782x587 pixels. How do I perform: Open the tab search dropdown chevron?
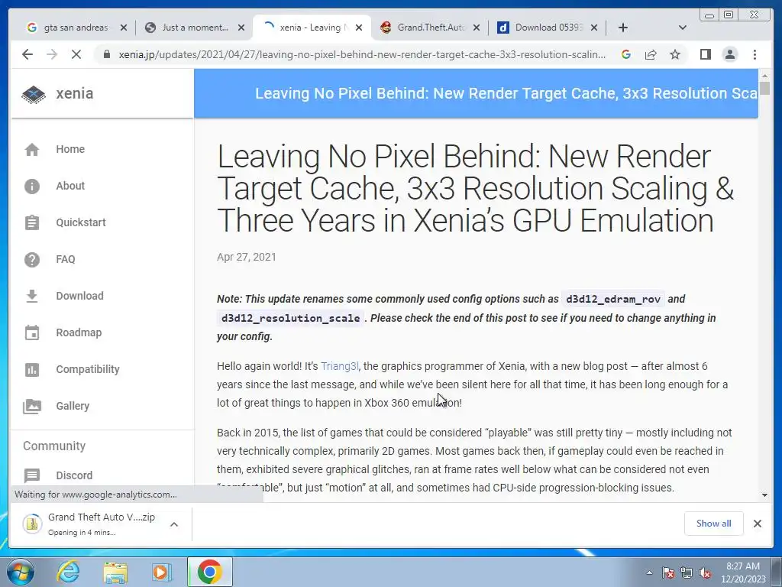[x=682, y=28]
